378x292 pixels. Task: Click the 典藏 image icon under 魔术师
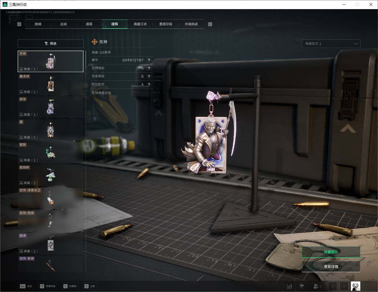point(21,92)
